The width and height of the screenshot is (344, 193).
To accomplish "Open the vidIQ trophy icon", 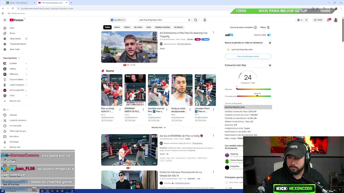I will click(x=306, y=20).
